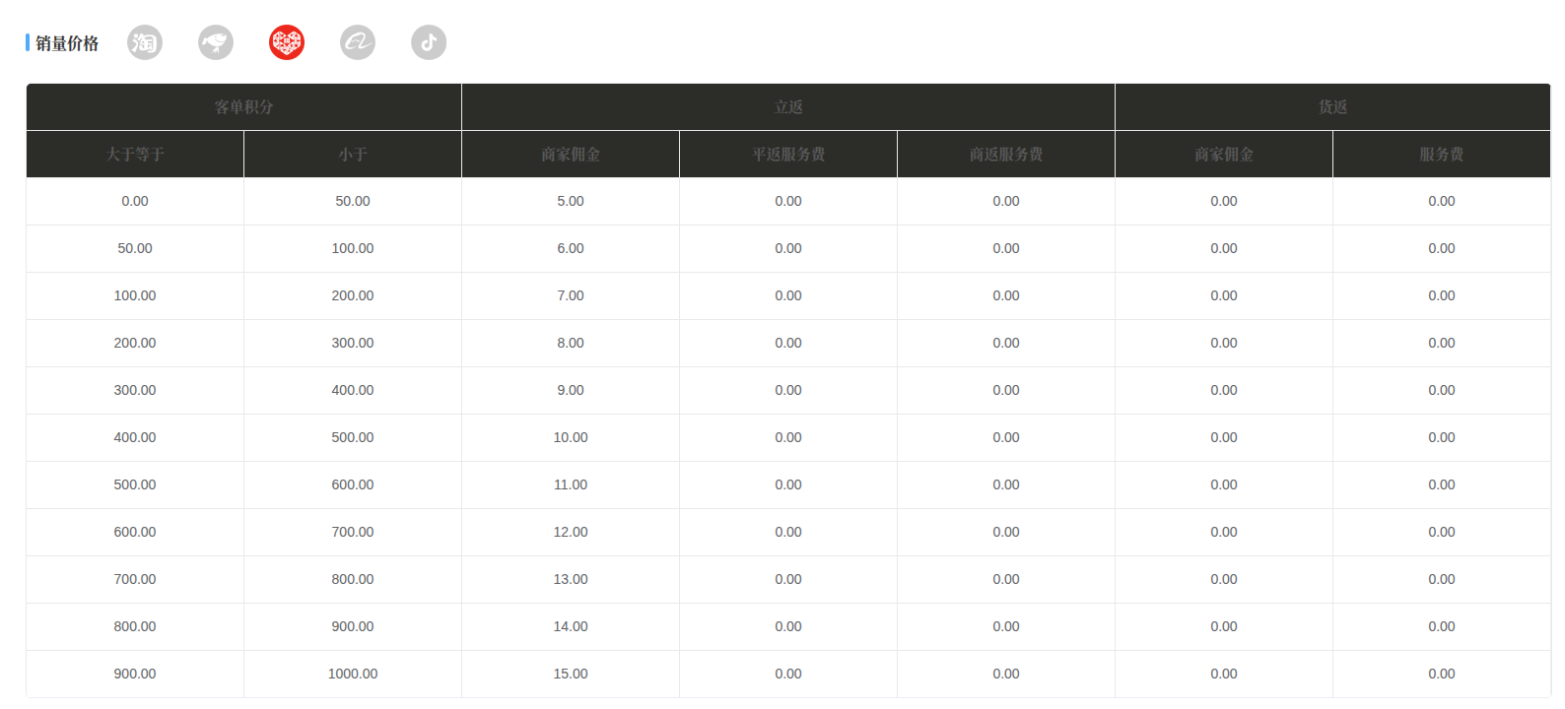Viewport: 1565px width, 709px height.
Task: Click the 1000.00 upper-limit cell
Action: (353, 674)
